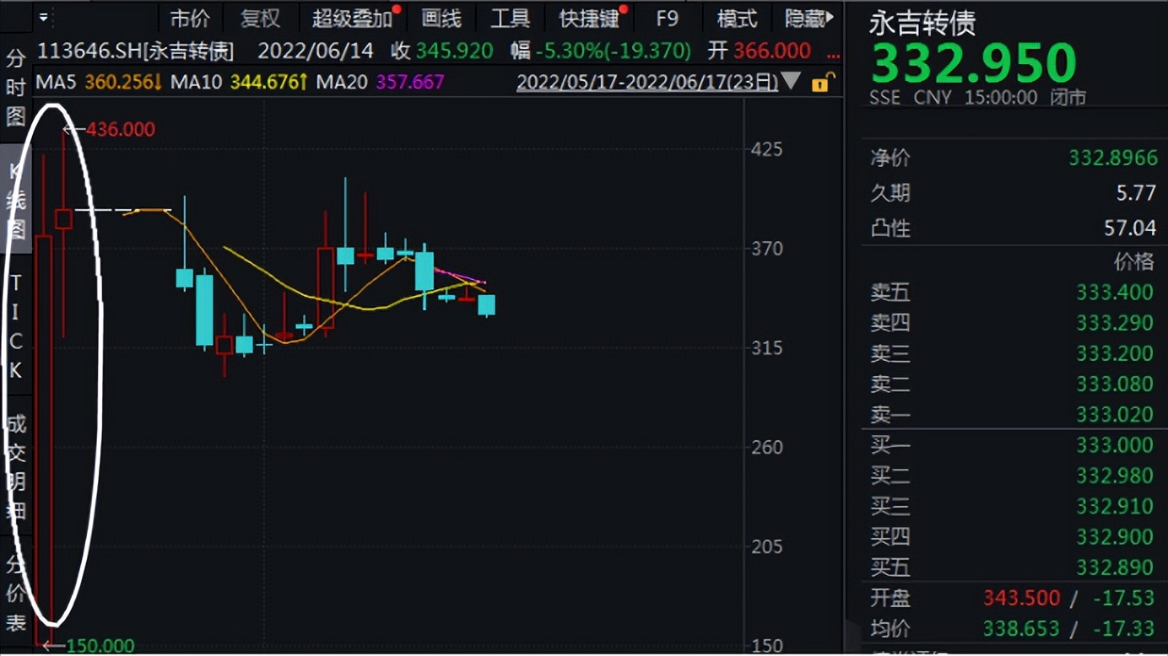Click the date range 2022/05/17-2022/06/17 link
The width and height of the screenshot is (1168, 656).
646,83
